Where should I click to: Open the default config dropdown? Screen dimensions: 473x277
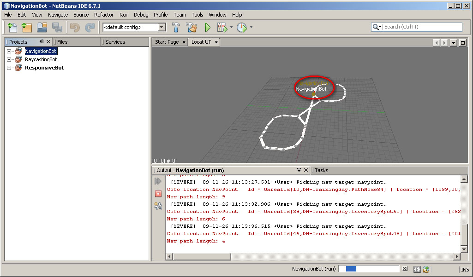pos(162,27)
